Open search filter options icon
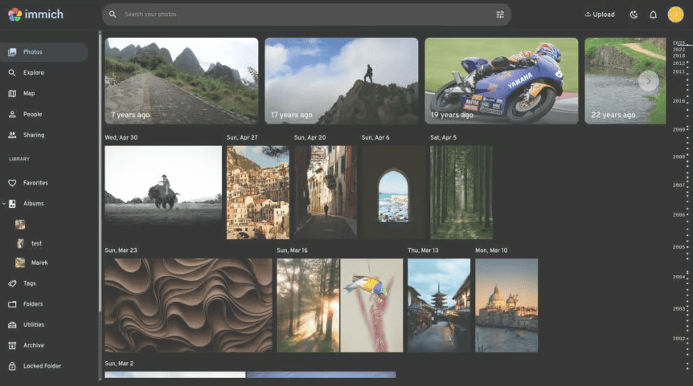The width and height of the screenshot is (693, 386). (500, 14)
